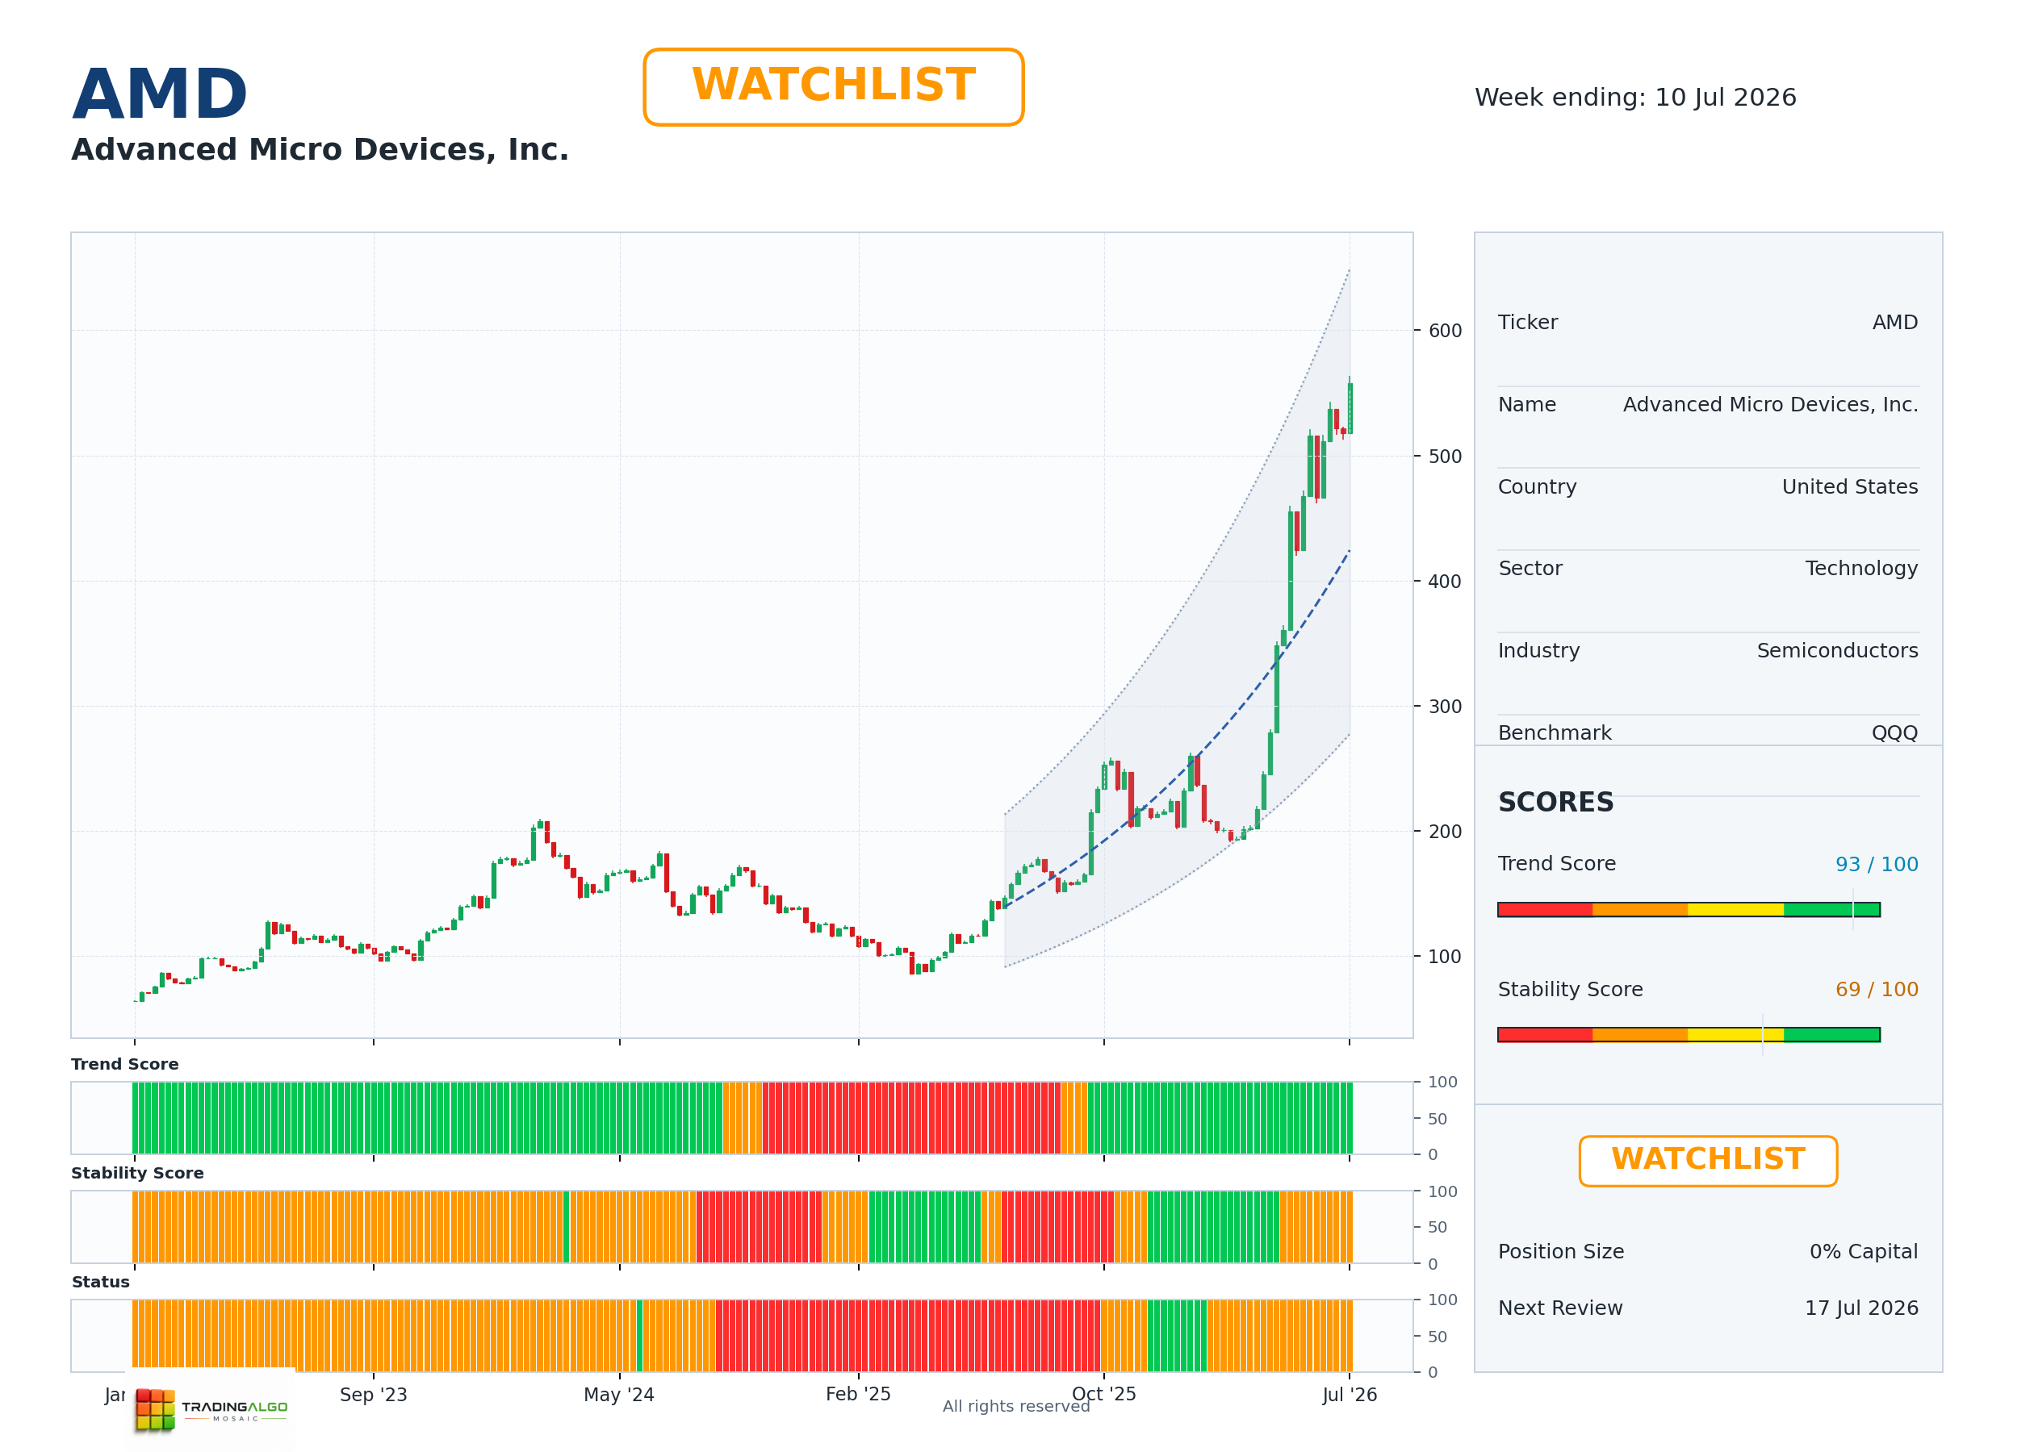Click the 'Industry' label in info panel
This screenshot has width=2034, height=1452.
(1538, 651)
